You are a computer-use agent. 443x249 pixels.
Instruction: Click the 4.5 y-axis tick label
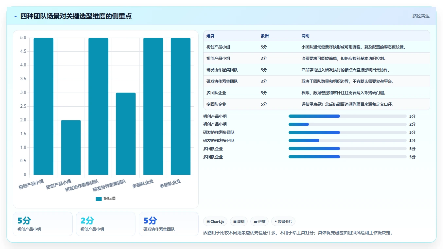point(23,51)
